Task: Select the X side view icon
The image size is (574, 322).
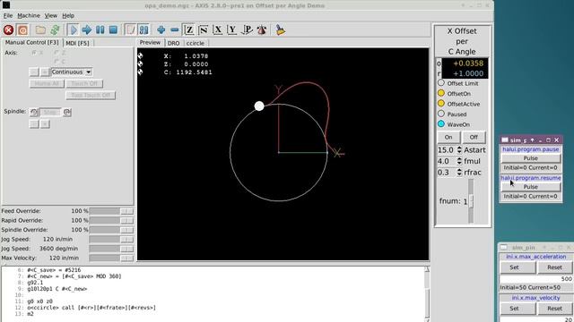Action: tap(217, 30)
